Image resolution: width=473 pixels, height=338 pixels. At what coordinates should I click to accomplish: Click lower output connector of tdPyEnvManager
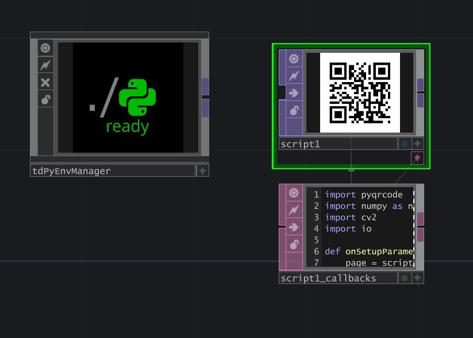[205, 108]
